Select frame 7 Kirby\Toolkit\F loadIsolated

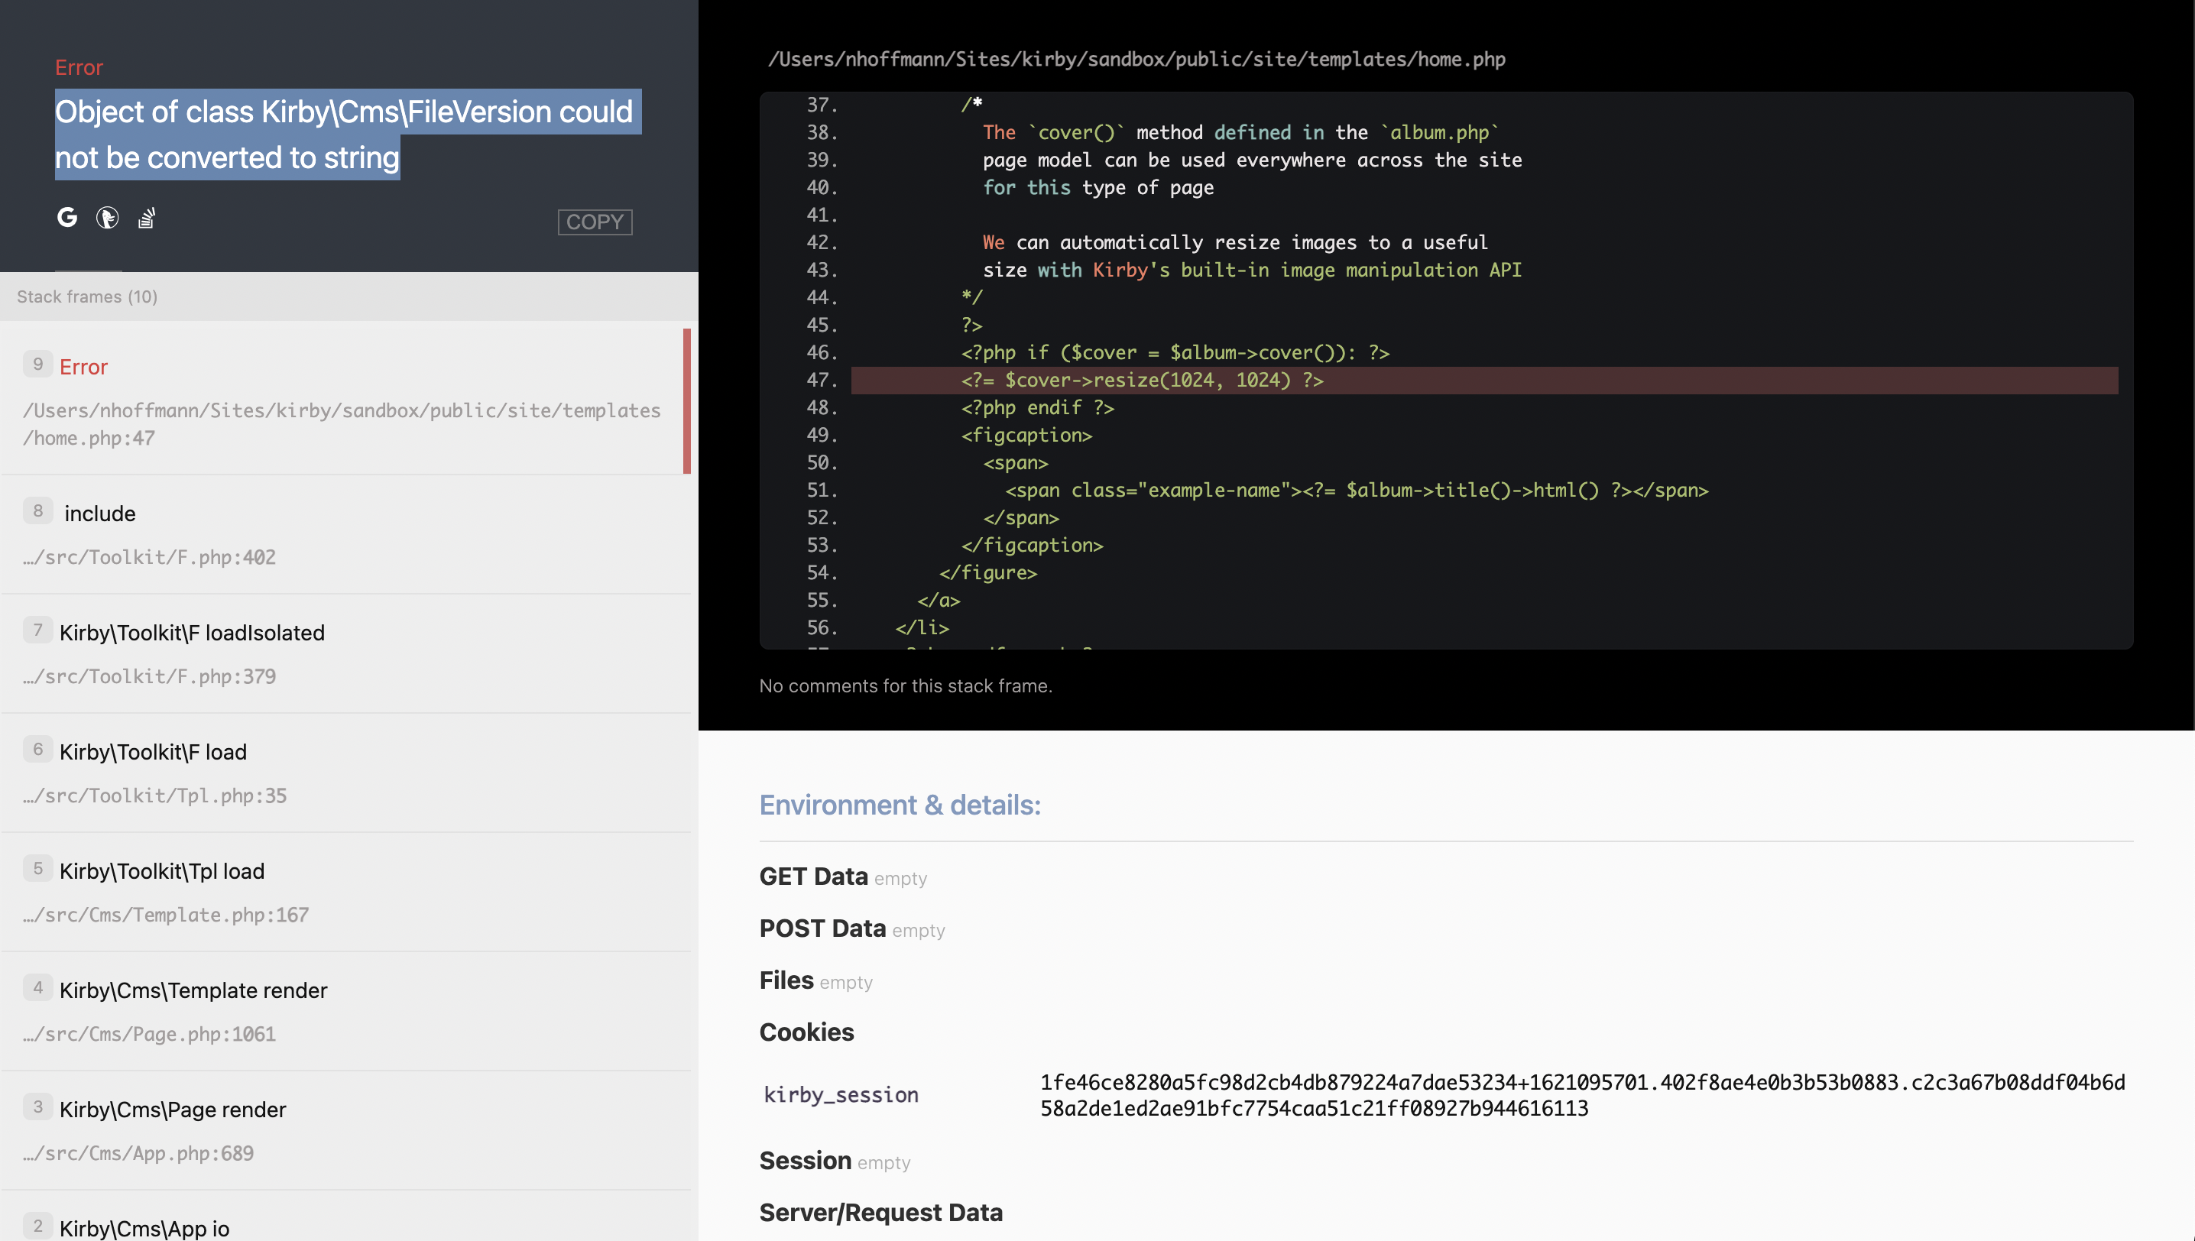(341, 653)
